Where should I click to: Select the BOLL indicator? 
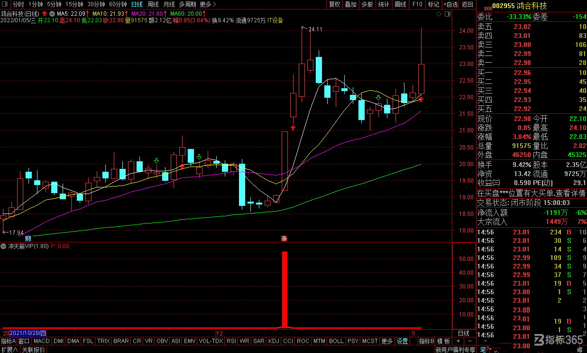pyautogui.click(x=336, y=341)
